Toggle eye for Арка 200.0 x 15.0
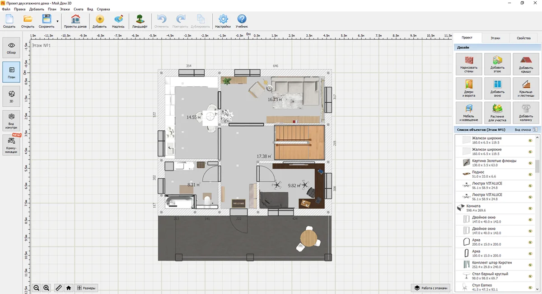Image resolution: width=542 pixels, height=294 pixels. coord(530,242)
